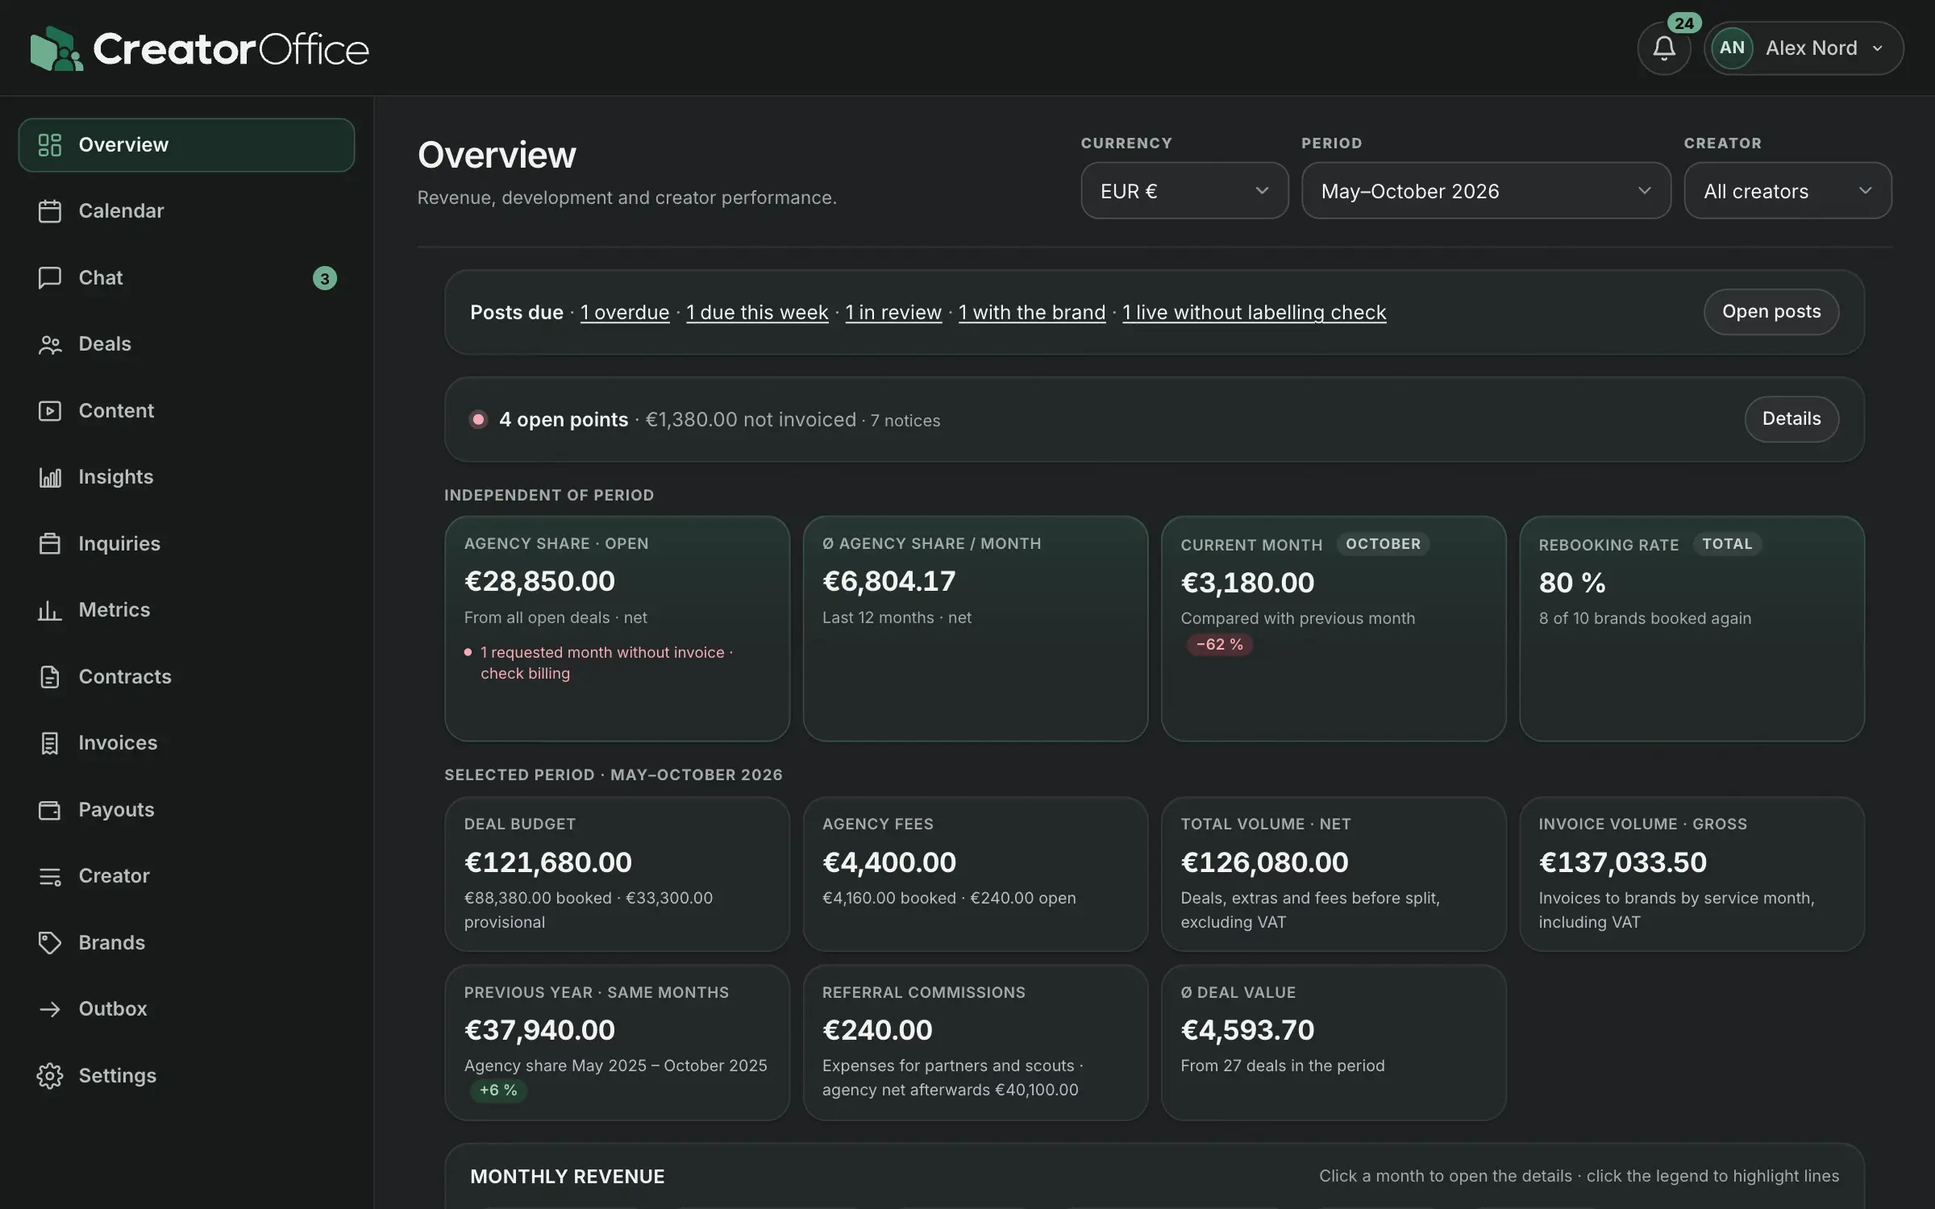
Task: Click the Calendar icon in sidebar
Action: tap(50, 211)
